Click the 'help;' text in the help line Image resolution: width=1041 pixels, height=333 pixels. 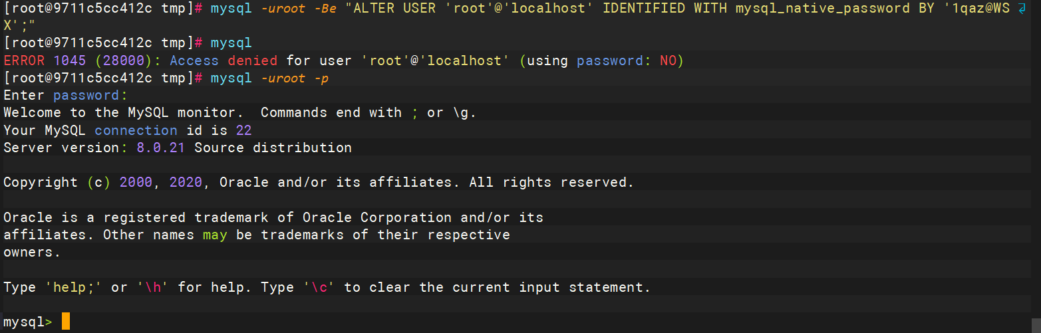point(74,287)
